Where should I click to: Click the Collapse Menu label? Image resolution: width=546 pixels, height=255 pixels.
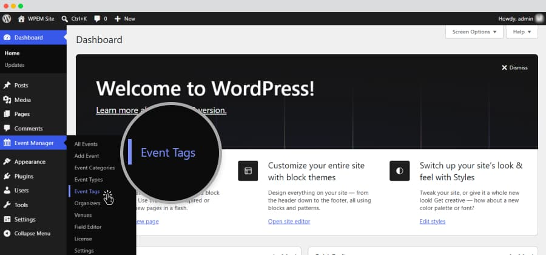tap(32, 234)
